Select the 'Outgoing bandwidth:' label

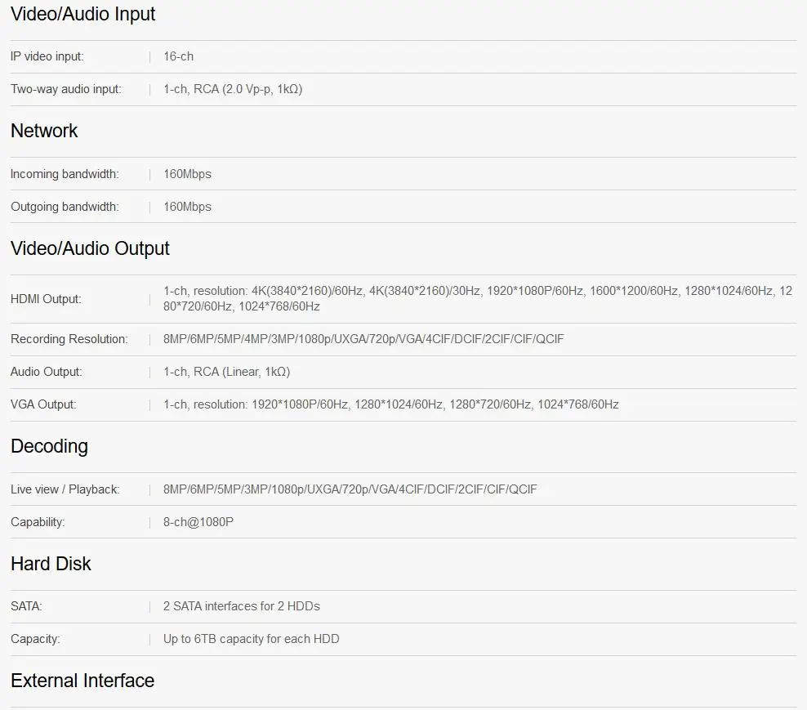(65, 207)
